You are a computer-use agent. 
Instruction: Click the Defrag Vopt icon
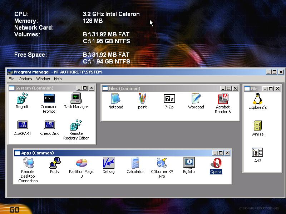[109, 163]
